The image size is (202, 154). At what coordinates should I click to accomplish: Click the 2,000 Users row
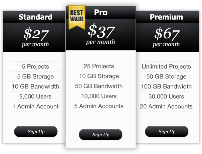coord(35,96)
